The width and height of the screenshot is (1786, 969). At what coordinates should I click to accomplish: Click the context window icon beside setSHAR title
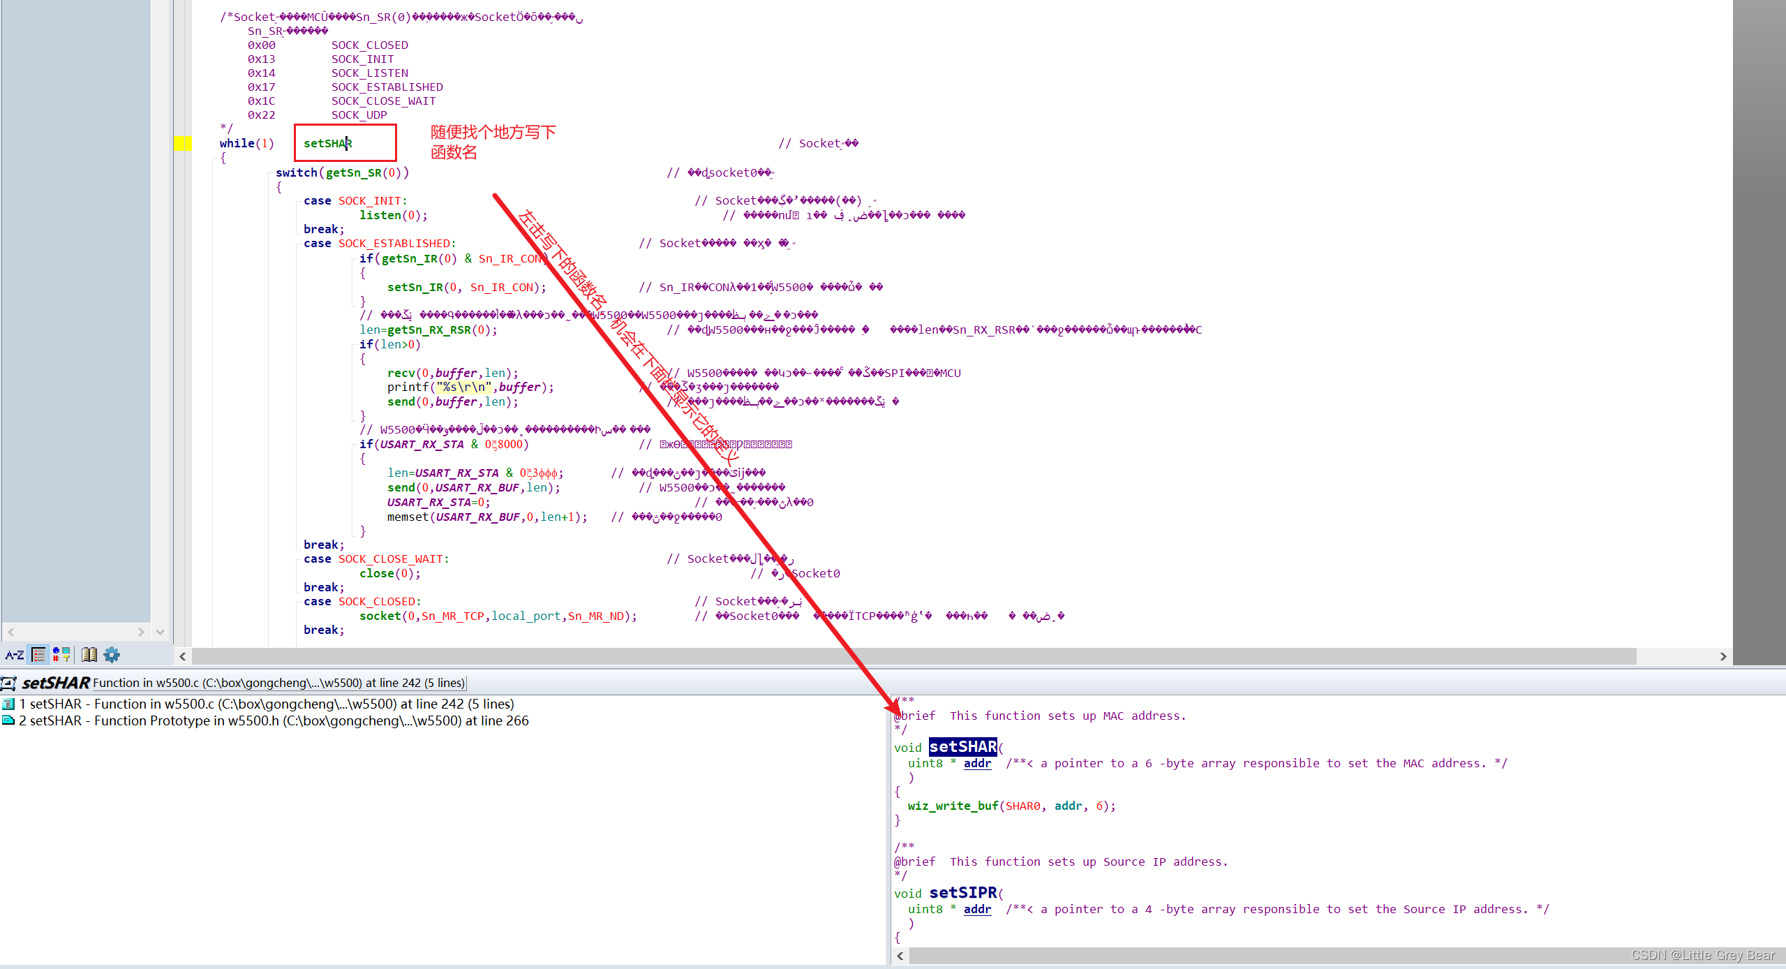tap(8, 683)
